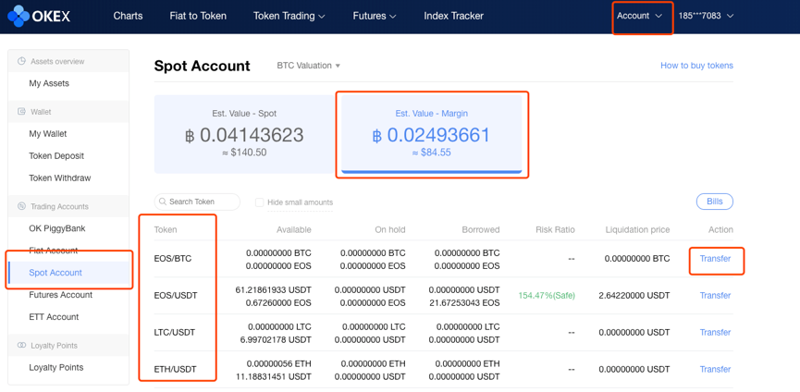The width and height of the screenshot is (800, 392).
Task: Open the Account dropdown menu
Action: pos(639,16)
